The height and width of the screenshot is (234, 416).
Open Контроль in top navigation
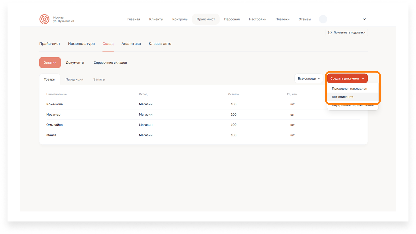point(180,19)
